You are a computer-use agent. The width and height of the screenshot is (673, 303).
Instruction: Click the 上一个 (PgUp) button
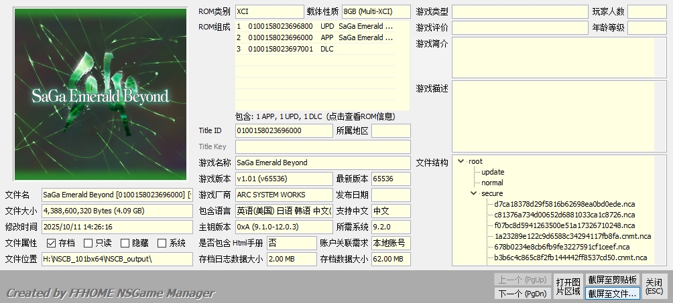click(x=522, y=280)
